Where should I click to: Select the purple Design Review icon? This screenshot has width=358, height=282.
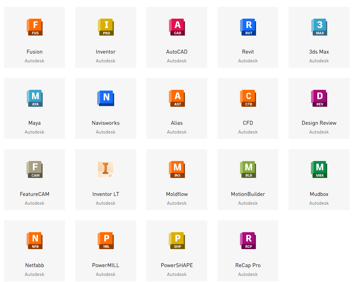pyautogui.click(x=319, y=98)
